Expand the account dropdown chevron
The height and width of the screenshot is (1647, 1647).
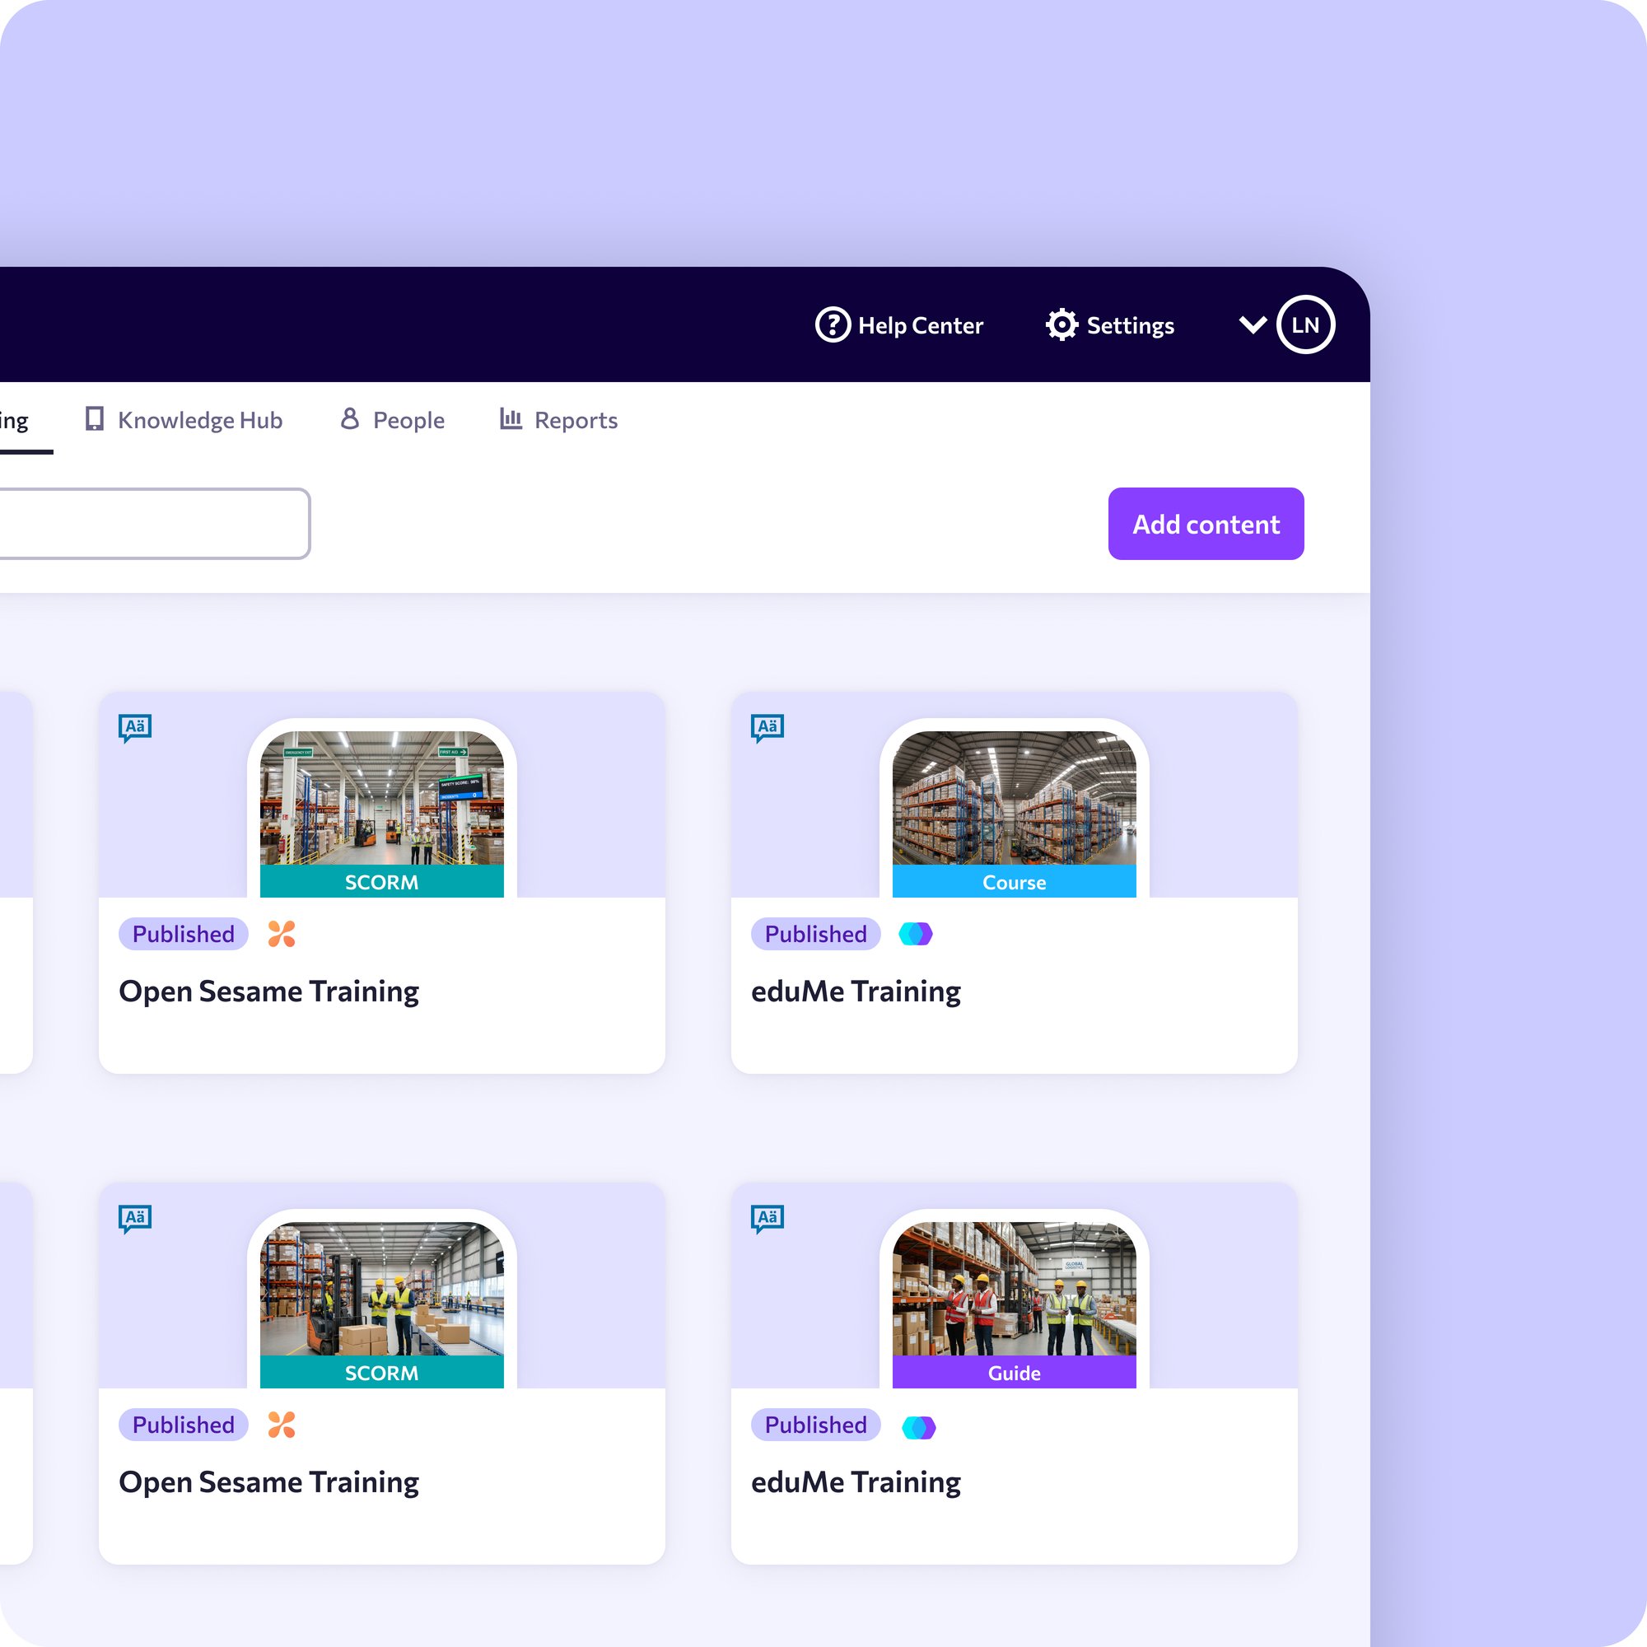click(1253, 324)
